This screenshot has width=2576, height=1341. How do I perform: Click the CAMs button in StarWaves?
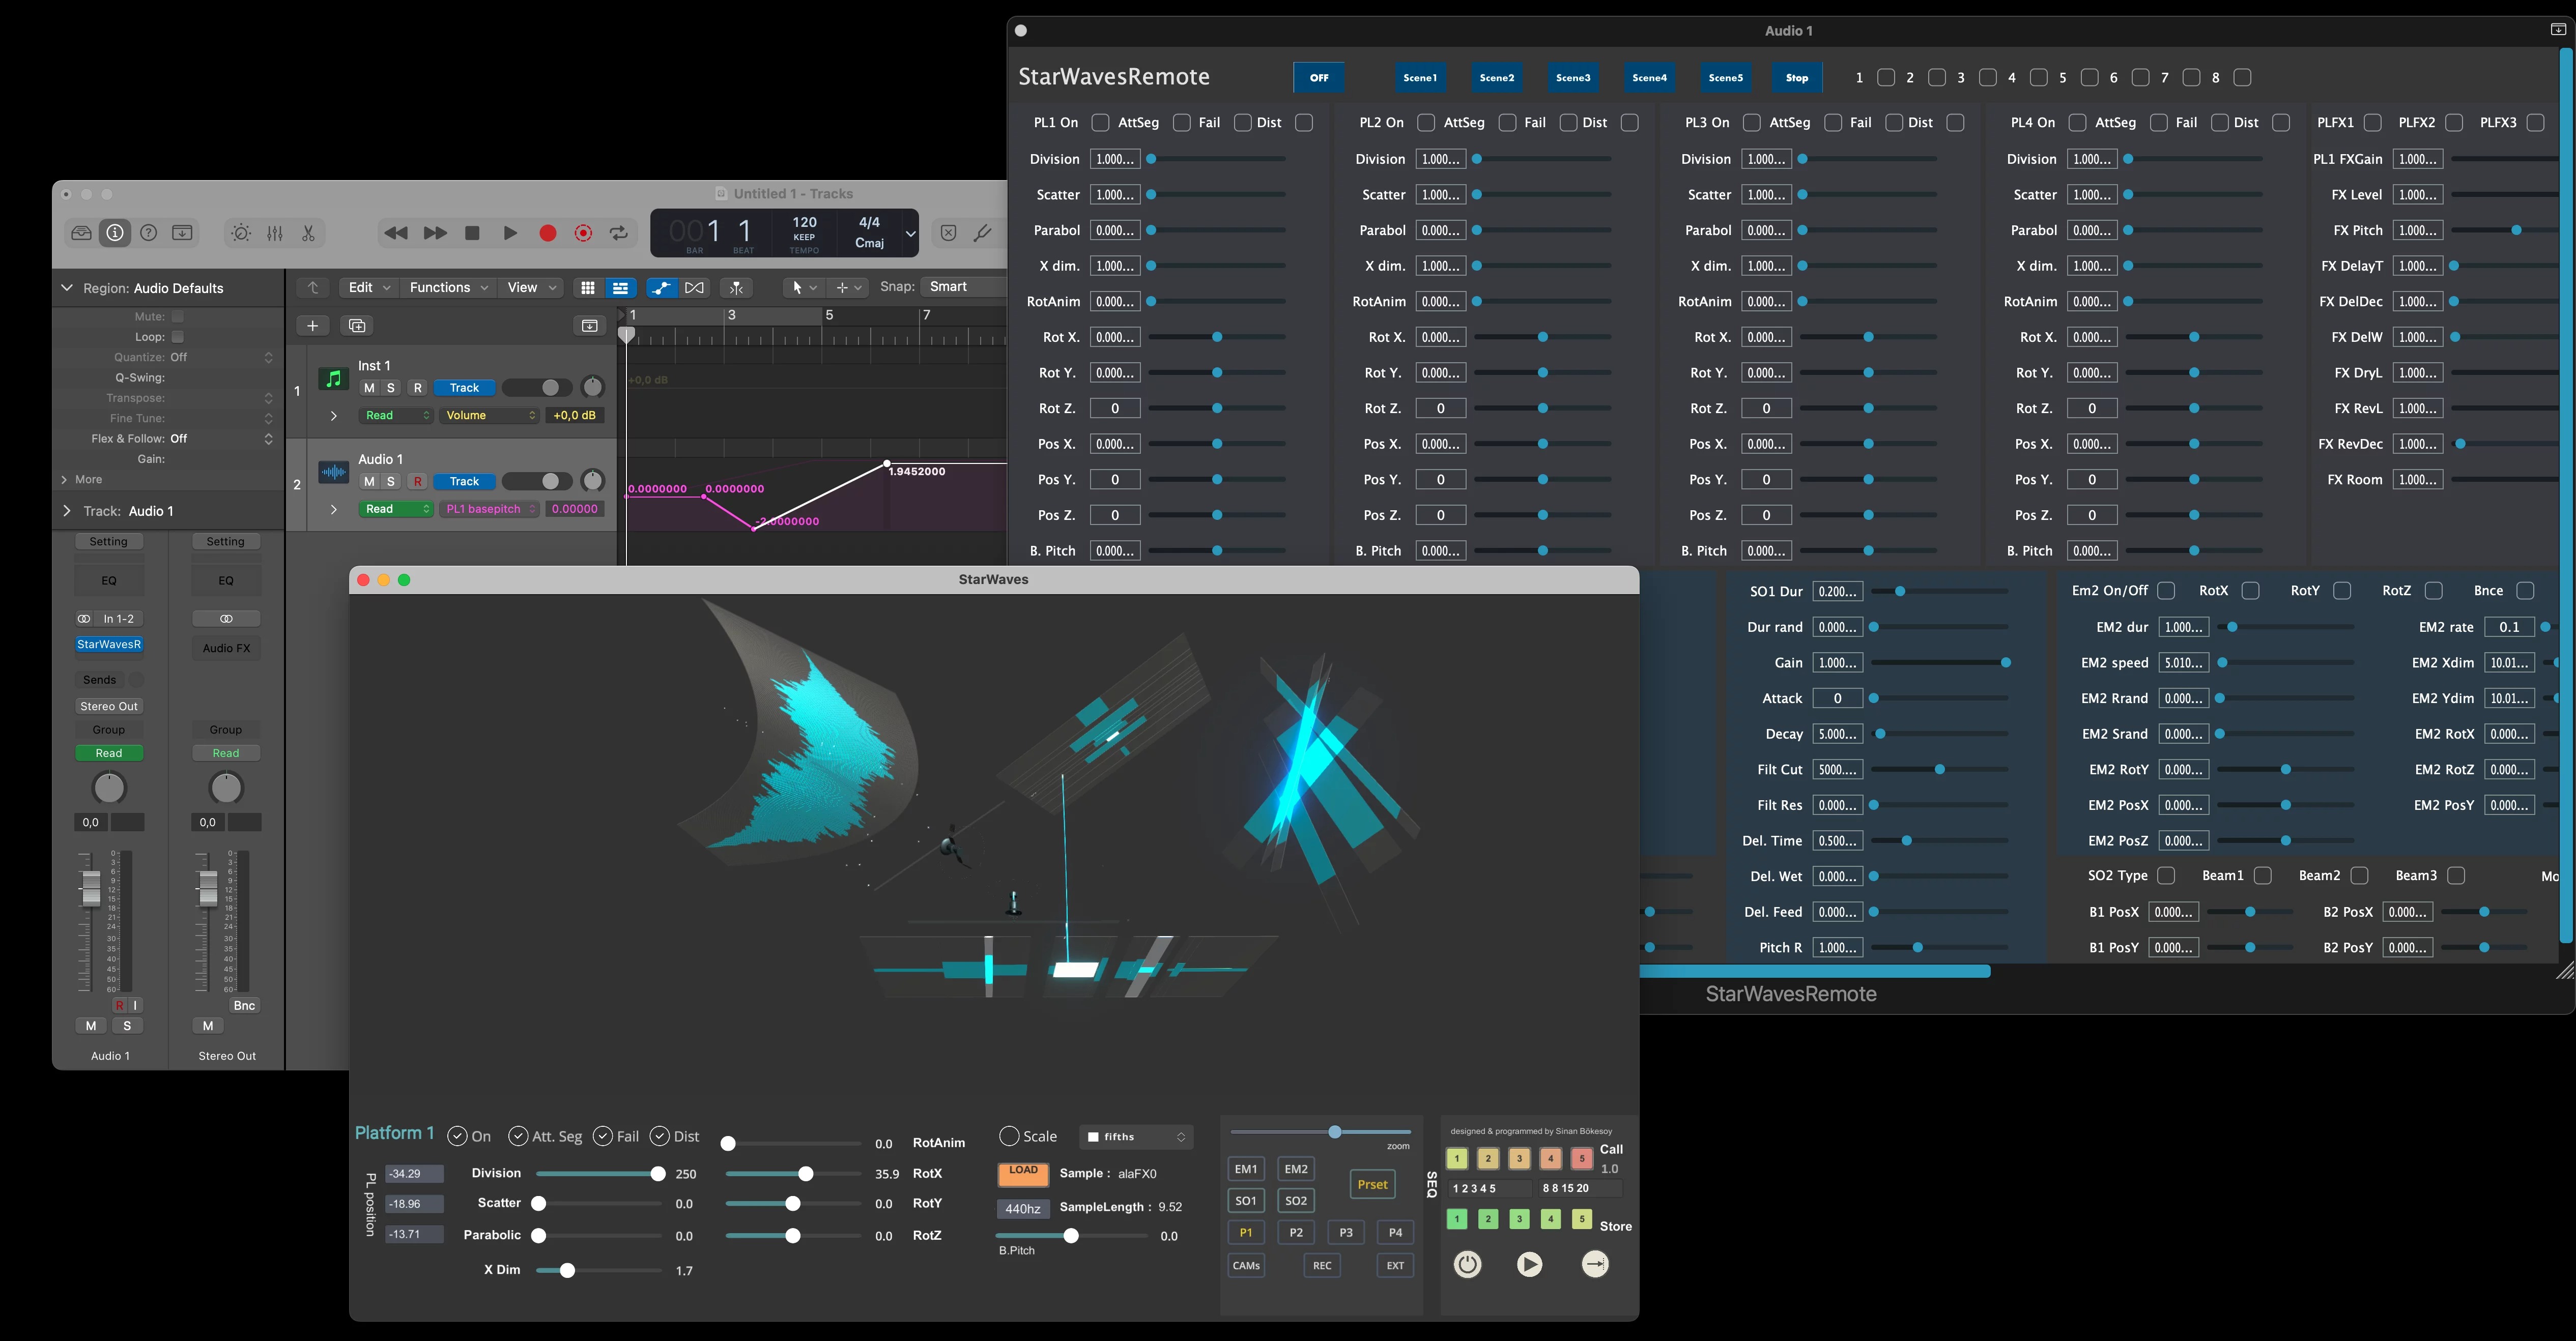coord(1246,1266)
